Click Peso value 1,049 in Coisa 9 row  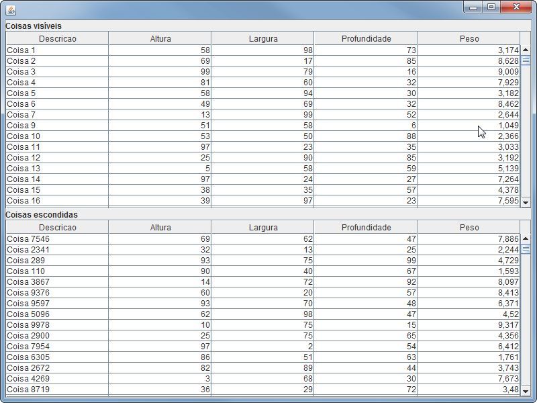[469, 125]
